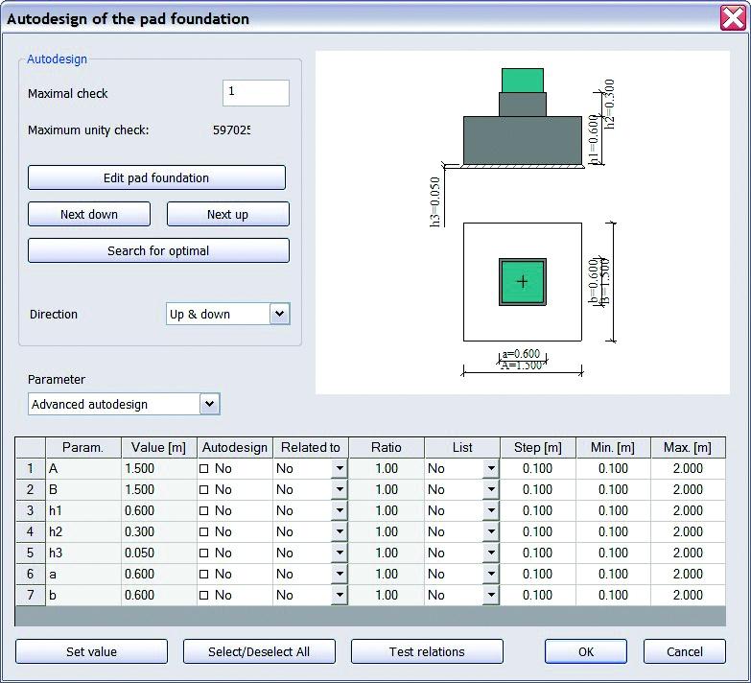Image resolution: width=751 pixels, height=683 pixels.
Task: Click the Test relations button
Action: [427, 651]
